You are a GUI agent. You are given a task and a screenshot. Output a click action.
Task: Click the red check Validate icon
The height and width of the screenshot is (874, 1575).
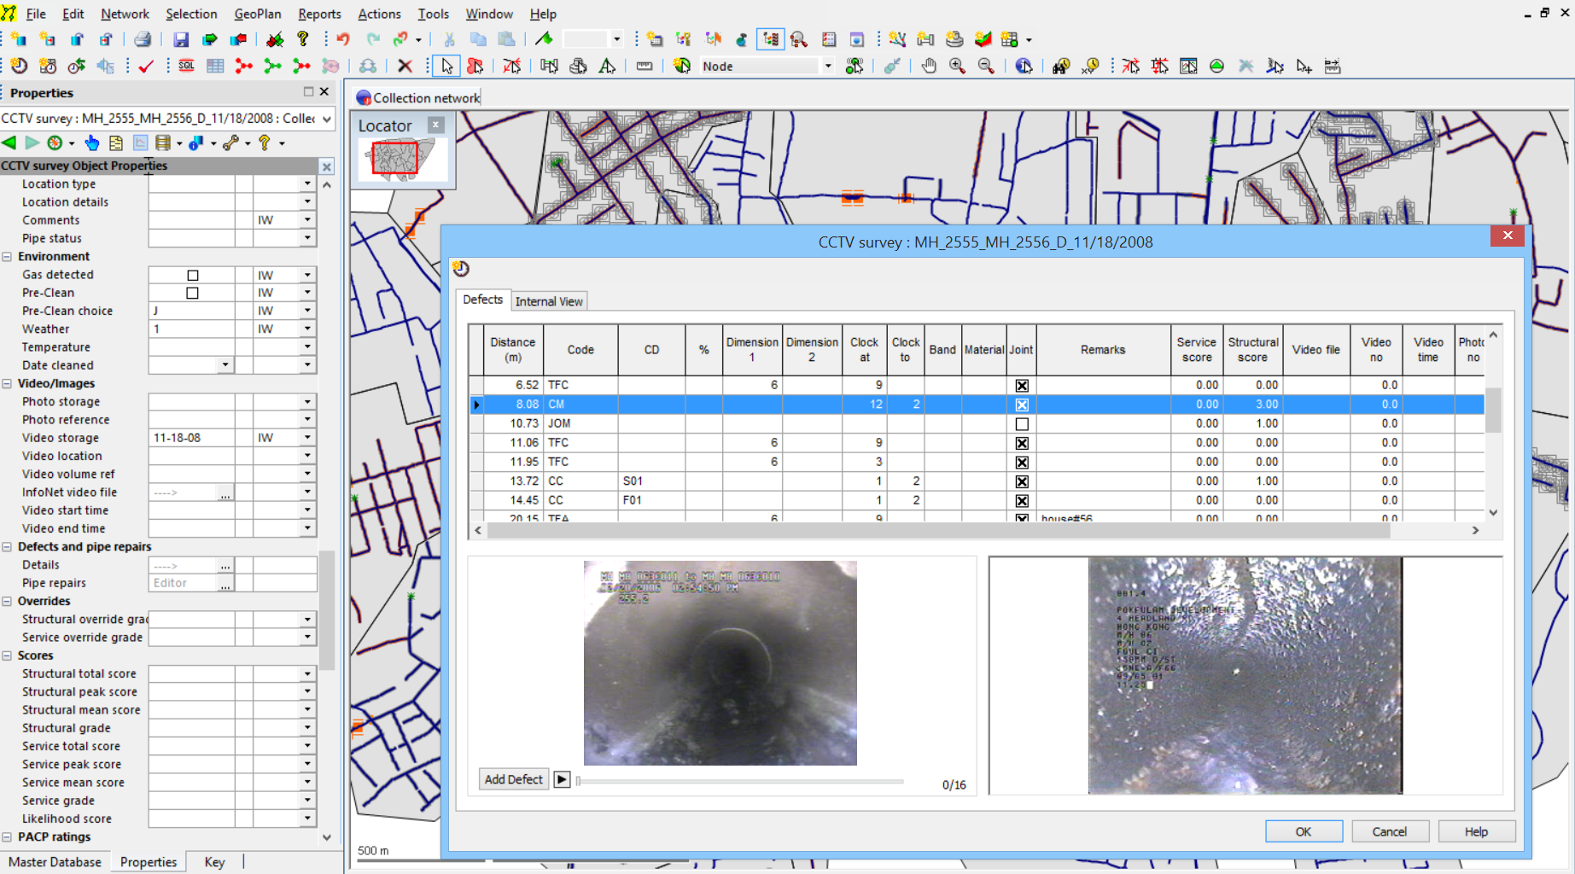coord(146,66)
